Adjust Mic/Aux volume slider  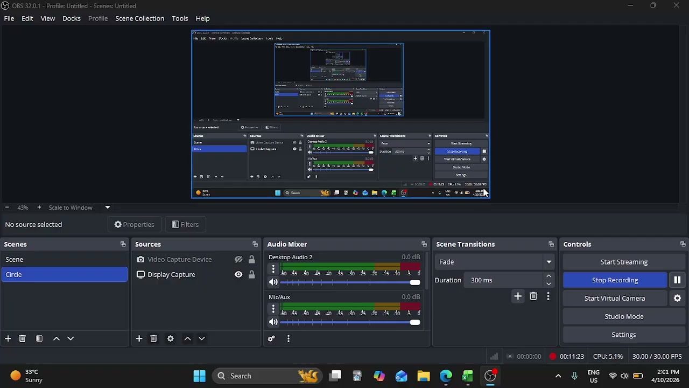tap(350, 322)
